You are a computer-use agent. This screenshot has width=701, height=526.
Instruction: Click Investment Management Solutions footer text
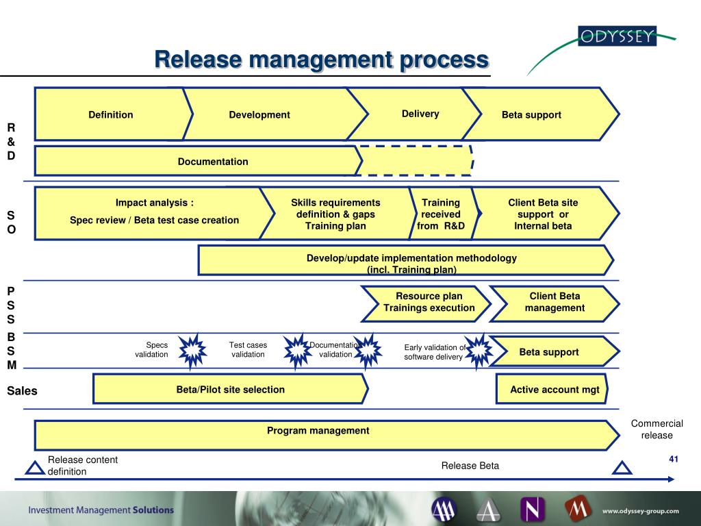(101, 510)
